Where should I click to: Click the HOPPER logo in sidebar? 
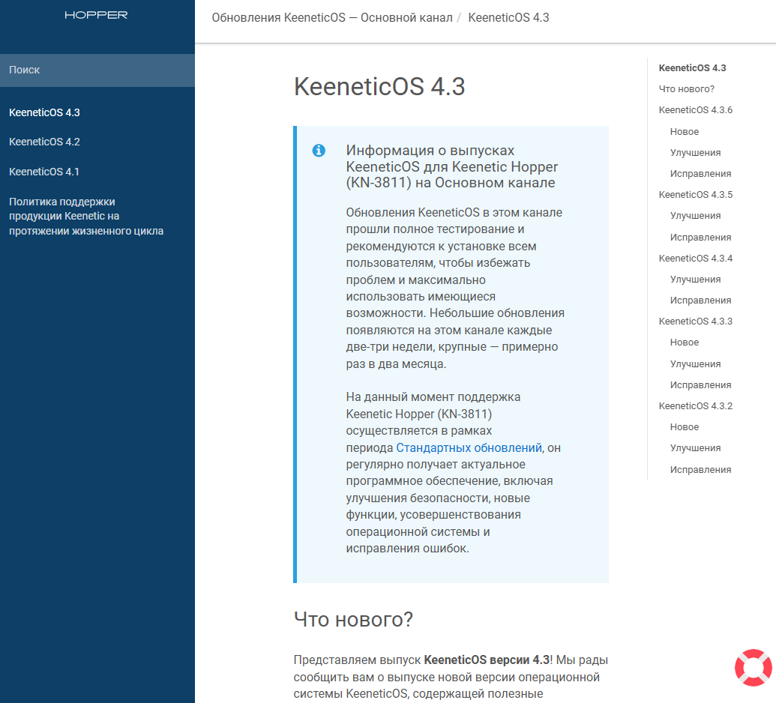point(96,15)
